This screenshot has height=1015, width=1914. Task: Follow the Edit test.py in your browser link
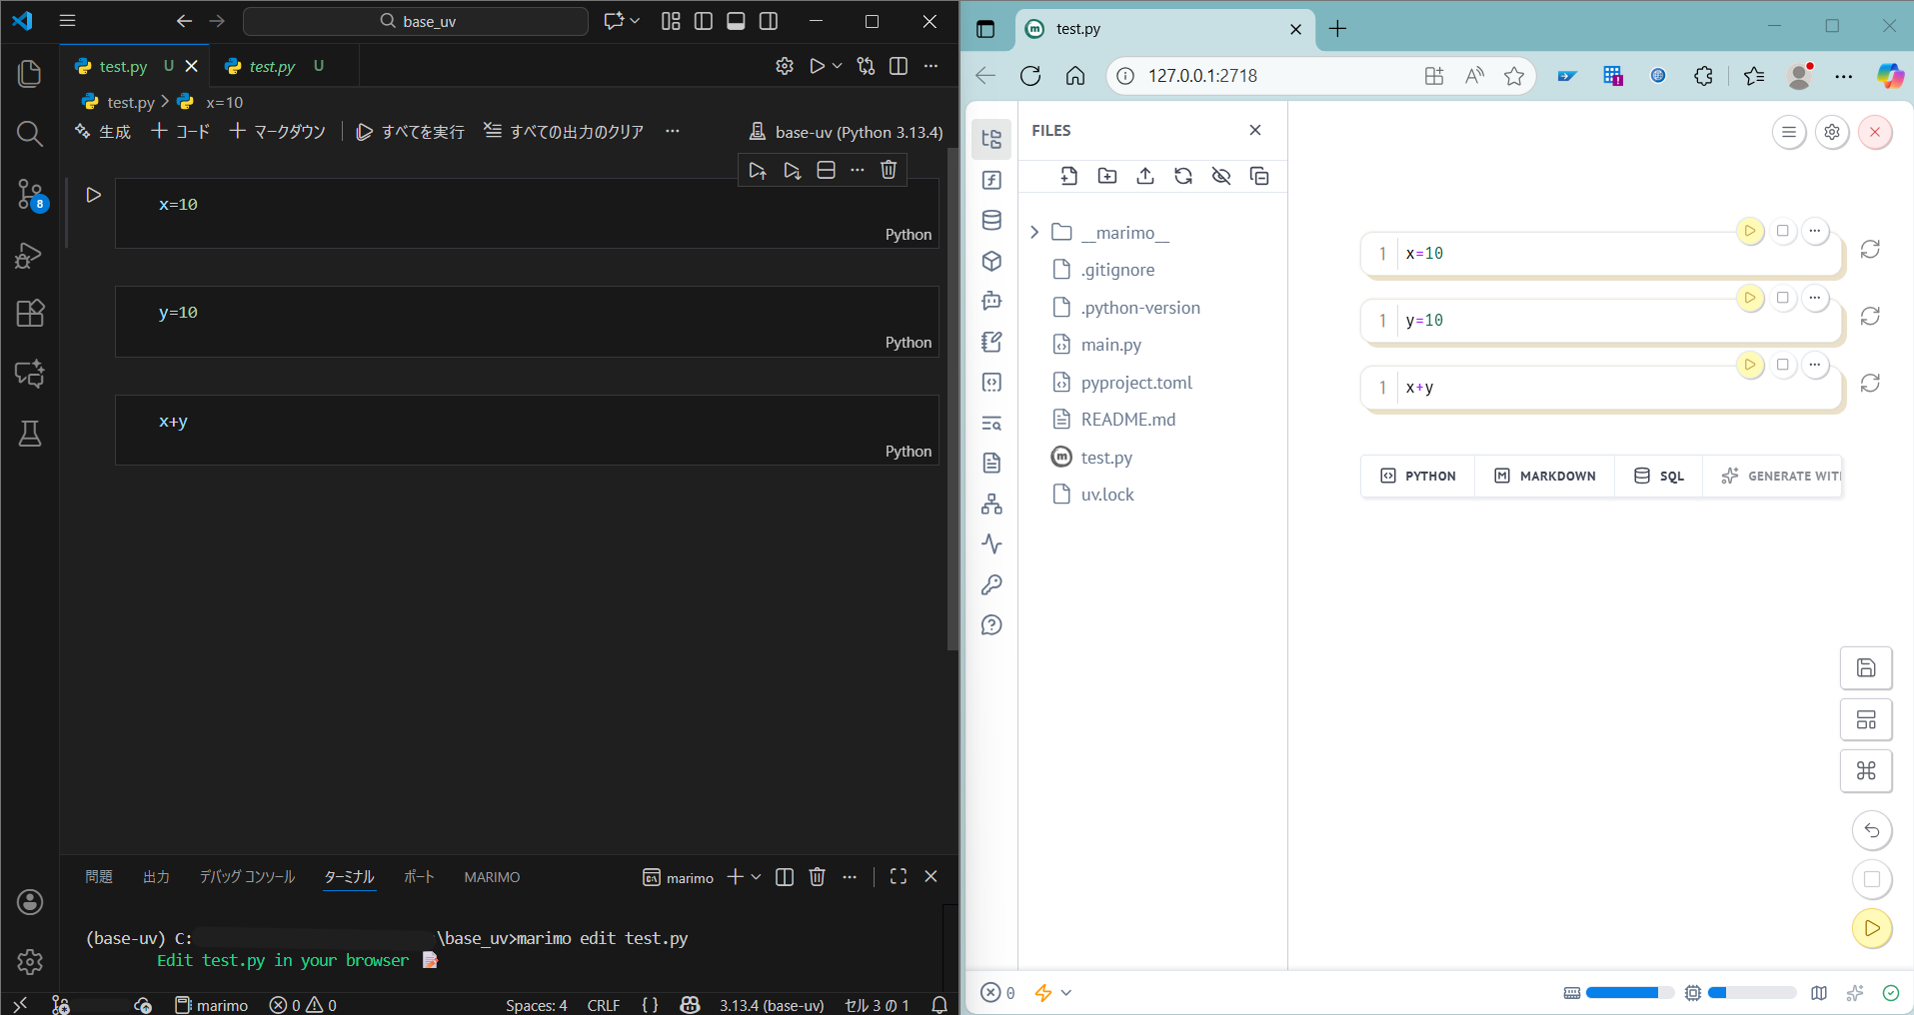(283, 960)
